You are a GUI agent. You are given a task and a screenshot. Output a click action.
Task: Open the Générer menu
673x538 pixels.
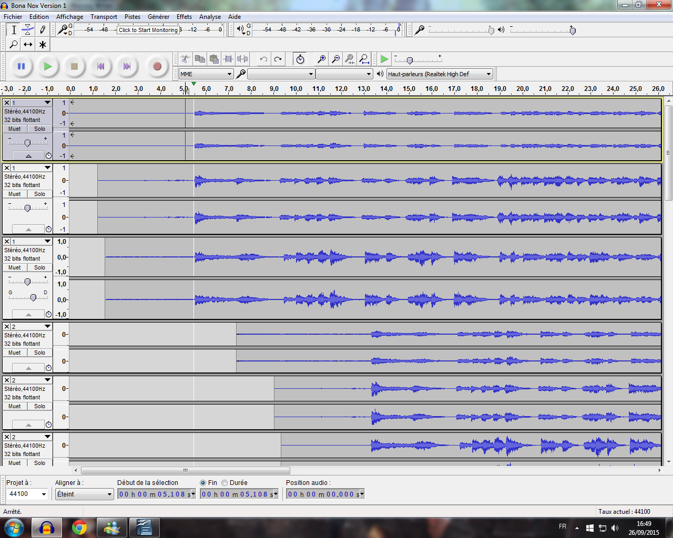158,17
